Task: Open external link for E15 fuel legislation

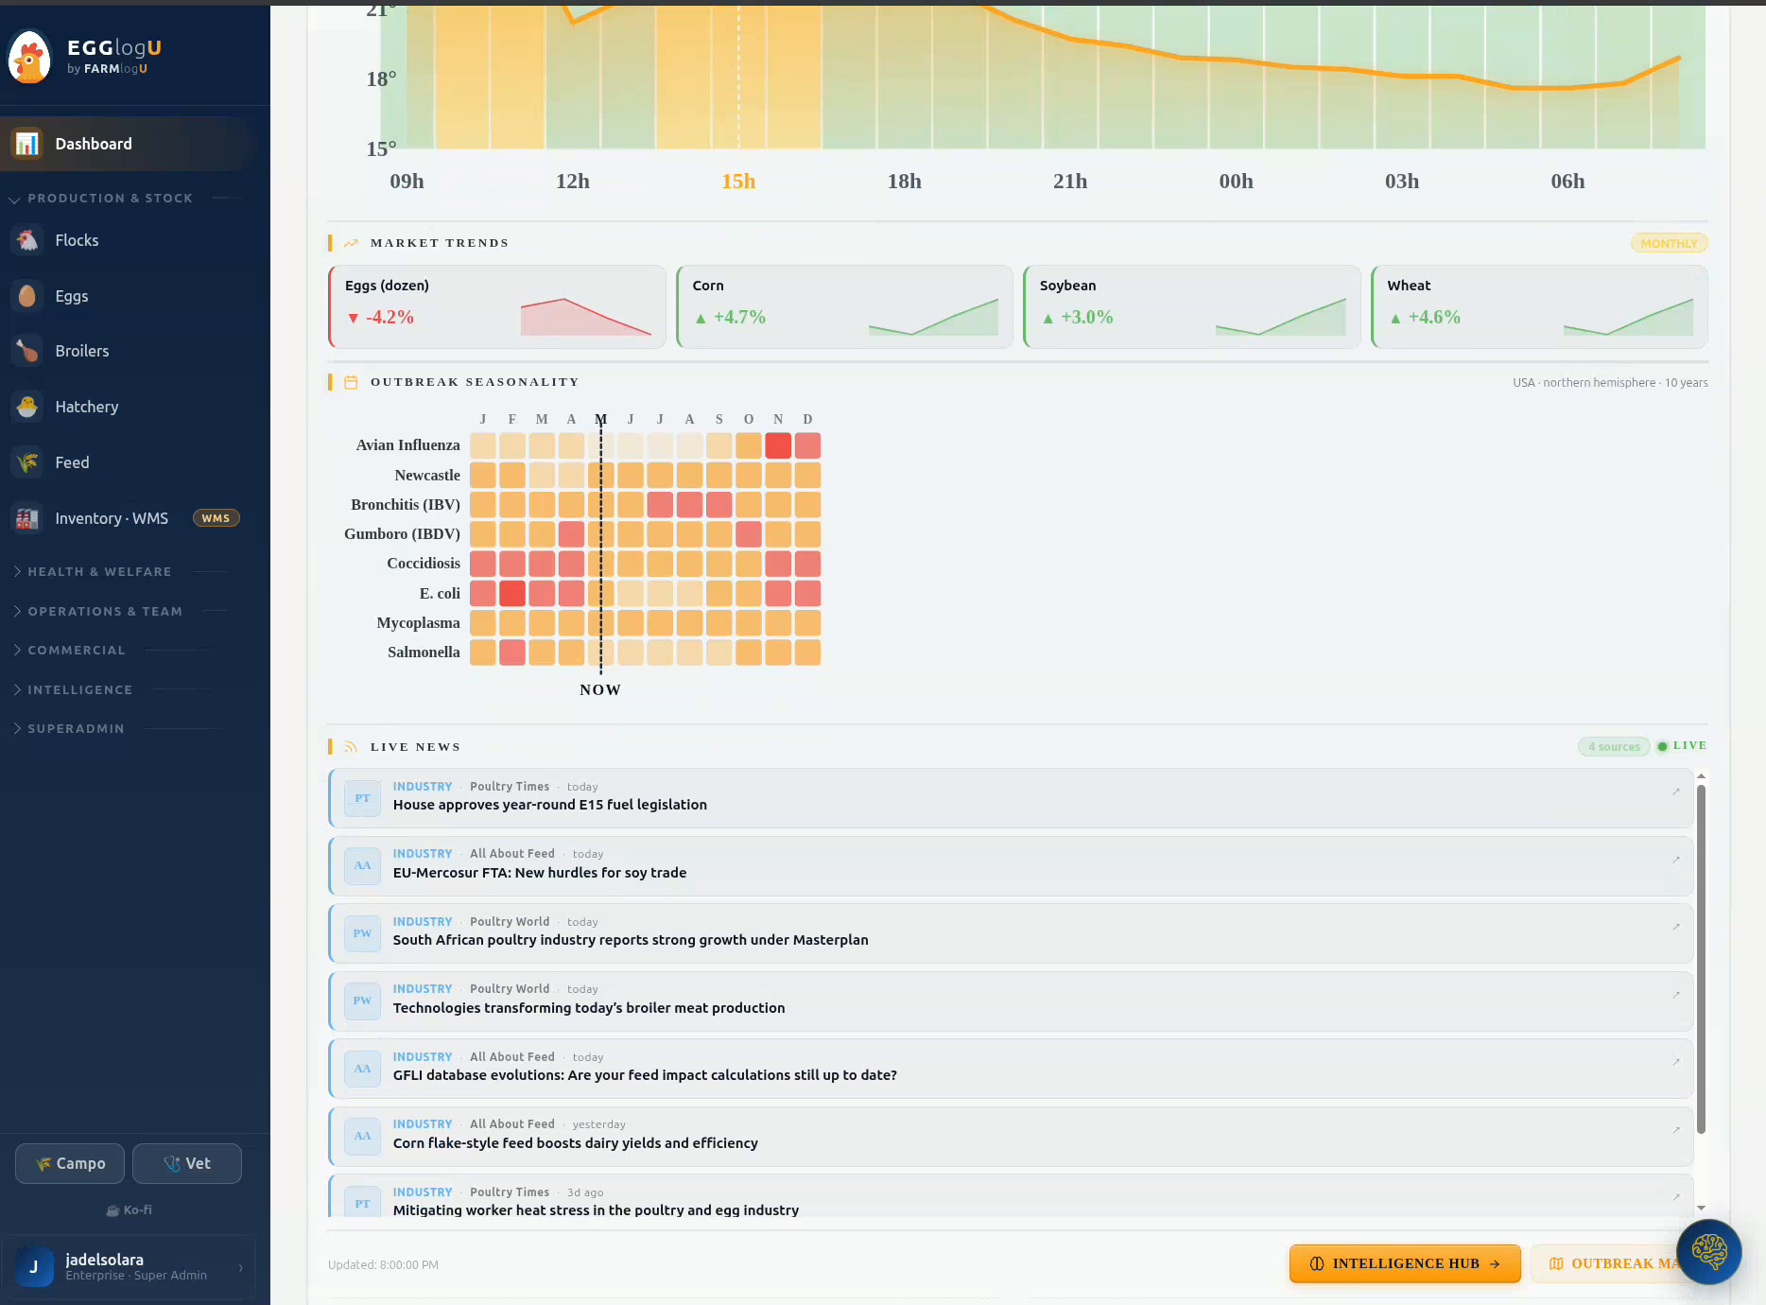Action: (1676, 792)
